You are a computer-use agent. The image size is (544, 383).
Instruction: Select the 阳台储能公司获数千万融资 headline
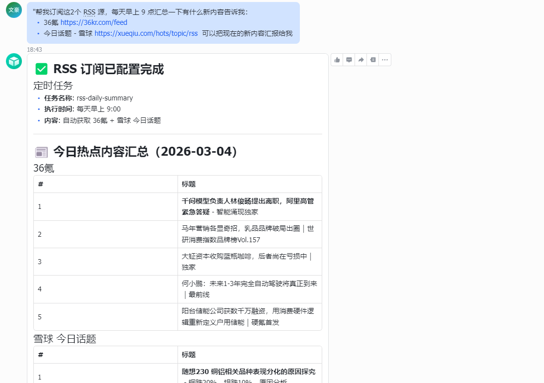point(249,316)
